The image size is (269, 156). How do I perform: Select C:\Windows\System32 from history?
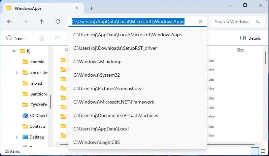click(x=138, y=75)
